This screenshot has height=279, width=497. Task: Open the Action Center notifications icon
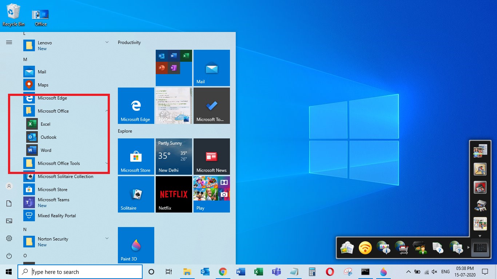pyautogui.click(x=485, y=272)
